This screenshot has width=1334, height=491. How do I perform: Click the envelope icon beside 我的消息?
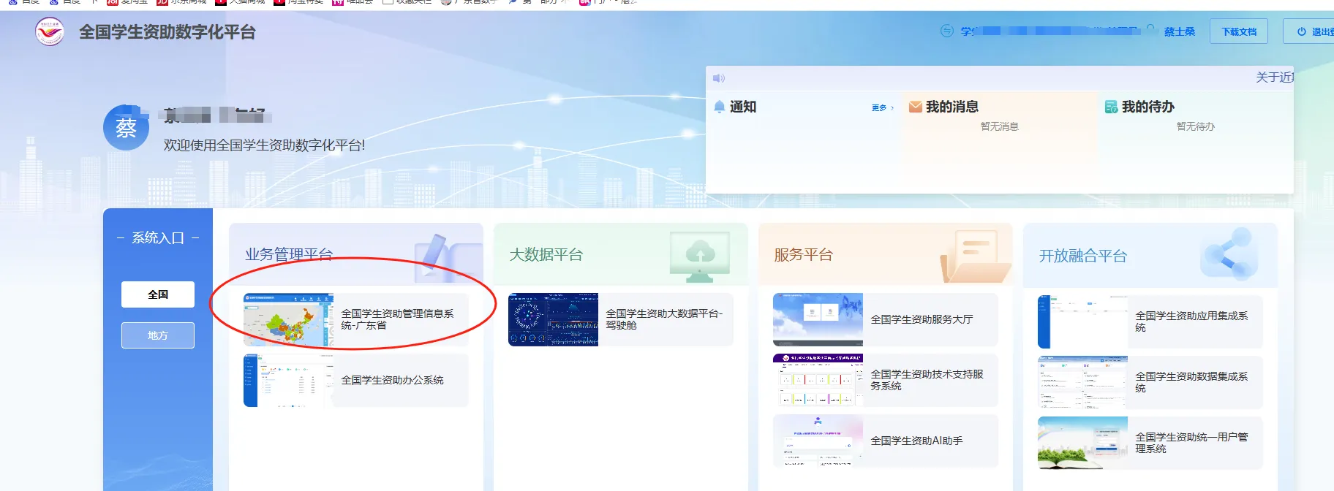pyautogui.click(x=915, y=107)
